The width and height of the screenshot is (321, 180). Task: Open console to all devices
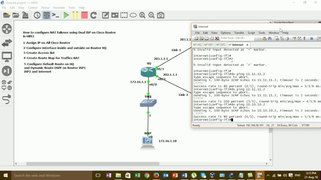pos(55,15)
